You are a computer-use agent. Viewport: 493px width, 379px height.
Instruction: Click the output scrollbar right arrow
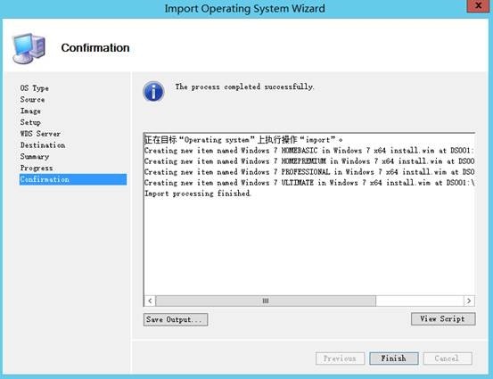tap(469, 301)
